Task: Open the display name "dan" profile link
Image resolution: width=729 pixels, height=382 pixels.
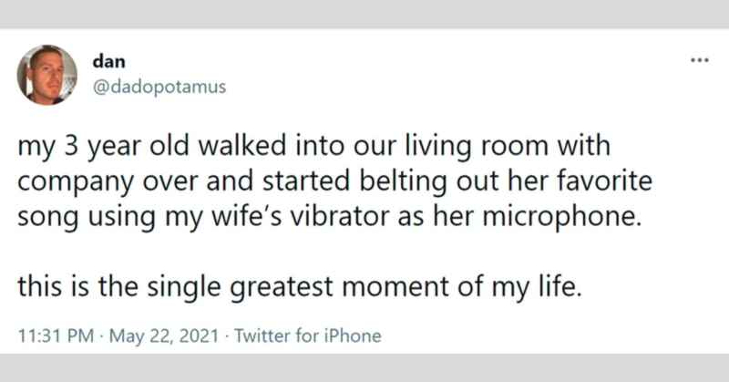Action: (x=105, y=61)
